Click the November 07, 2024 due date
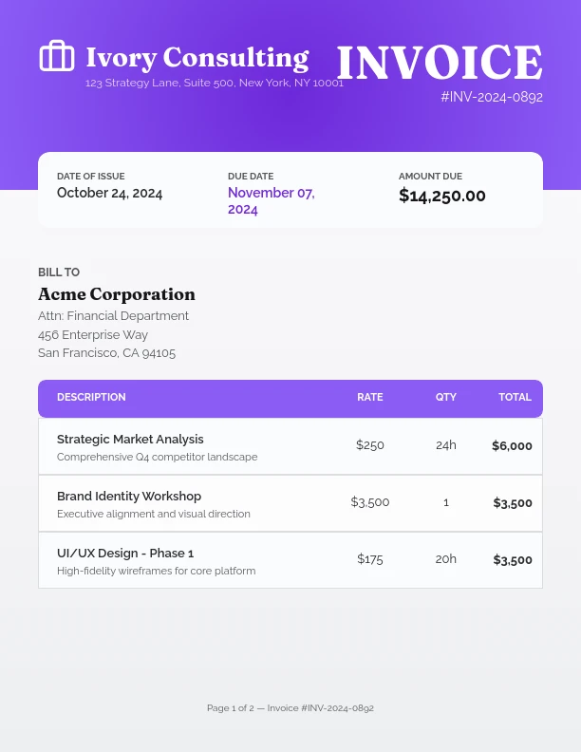The width and height of the screenshot is (581, 752). pos(271,200)
